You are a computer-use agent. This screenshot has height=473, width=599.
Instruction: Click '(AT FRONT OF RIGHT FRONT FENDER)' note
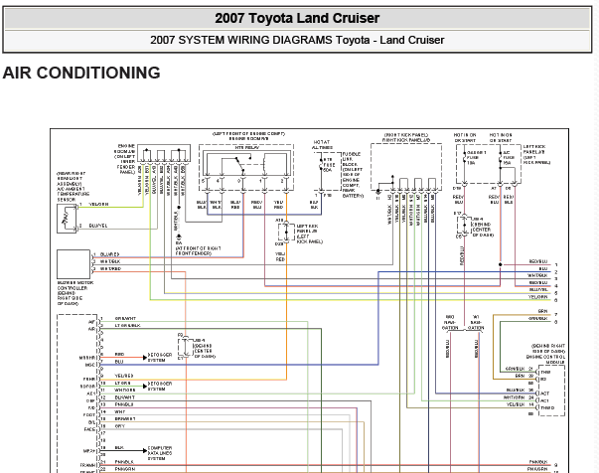(x=198, y=251)
